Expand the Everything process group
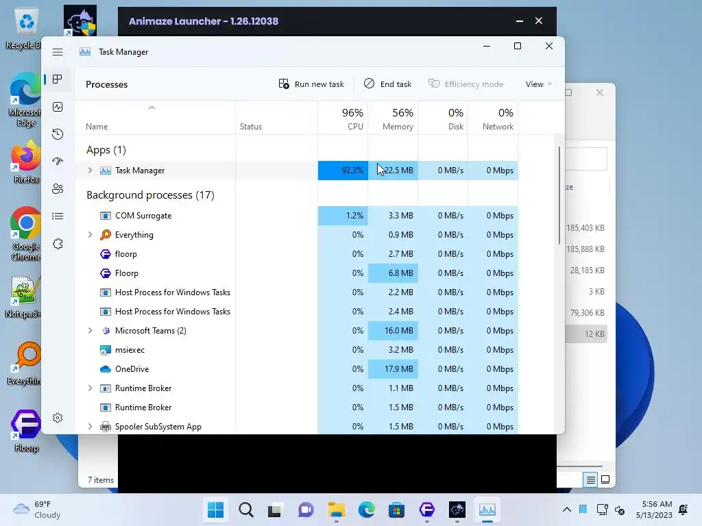The image size is (702, 526). coord(90,235)
